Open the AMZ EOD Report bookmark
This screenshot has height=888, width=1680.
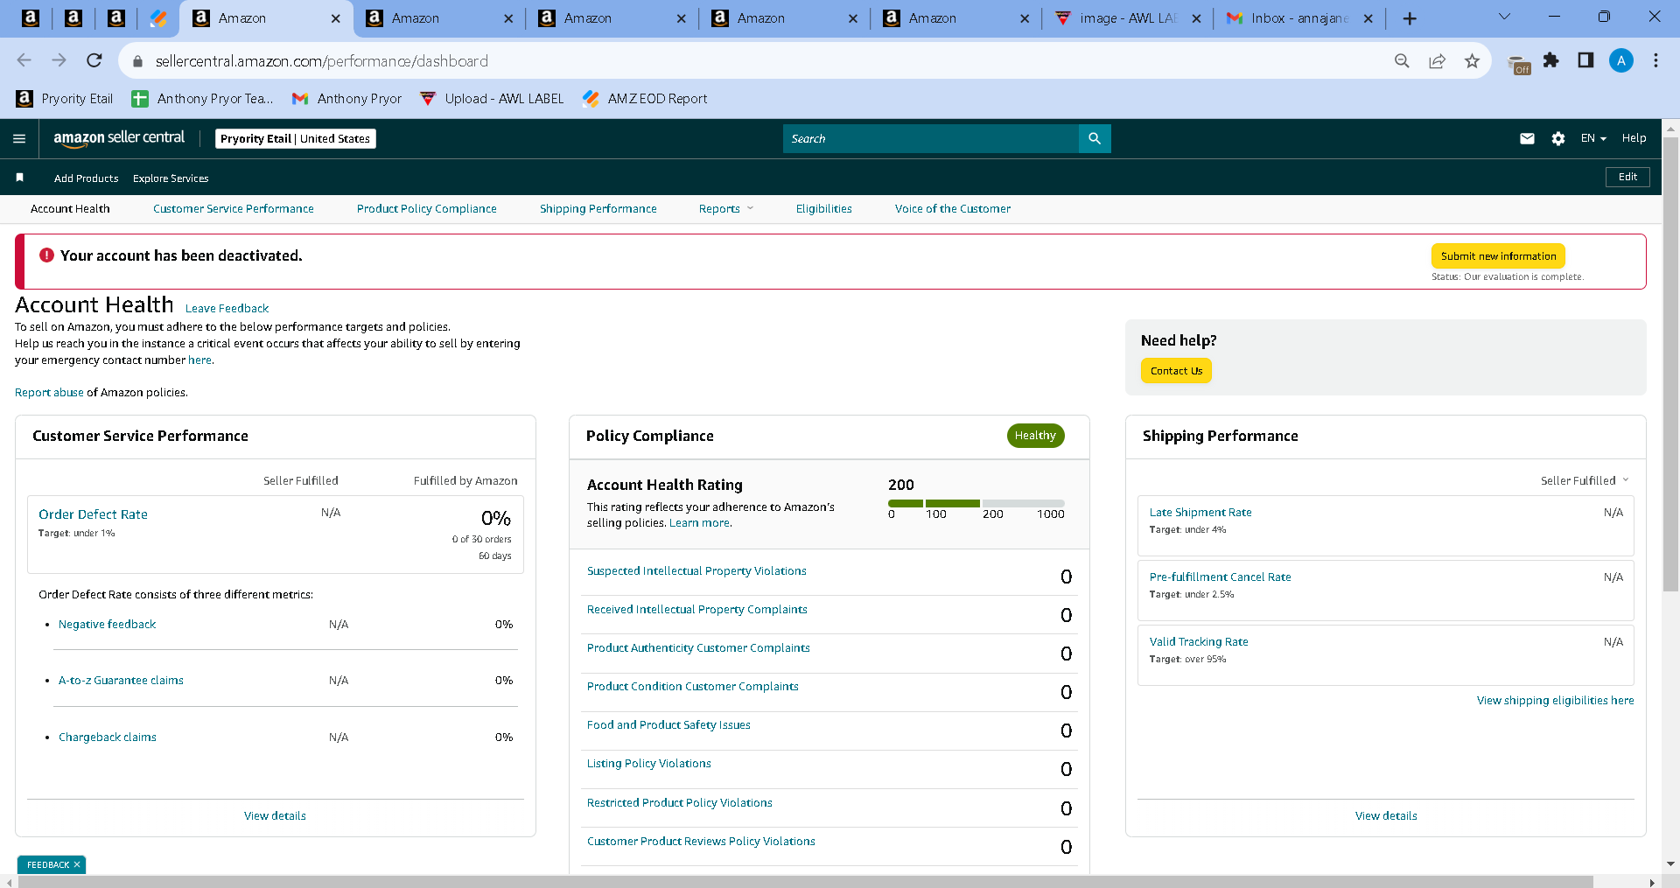(645, 99)
